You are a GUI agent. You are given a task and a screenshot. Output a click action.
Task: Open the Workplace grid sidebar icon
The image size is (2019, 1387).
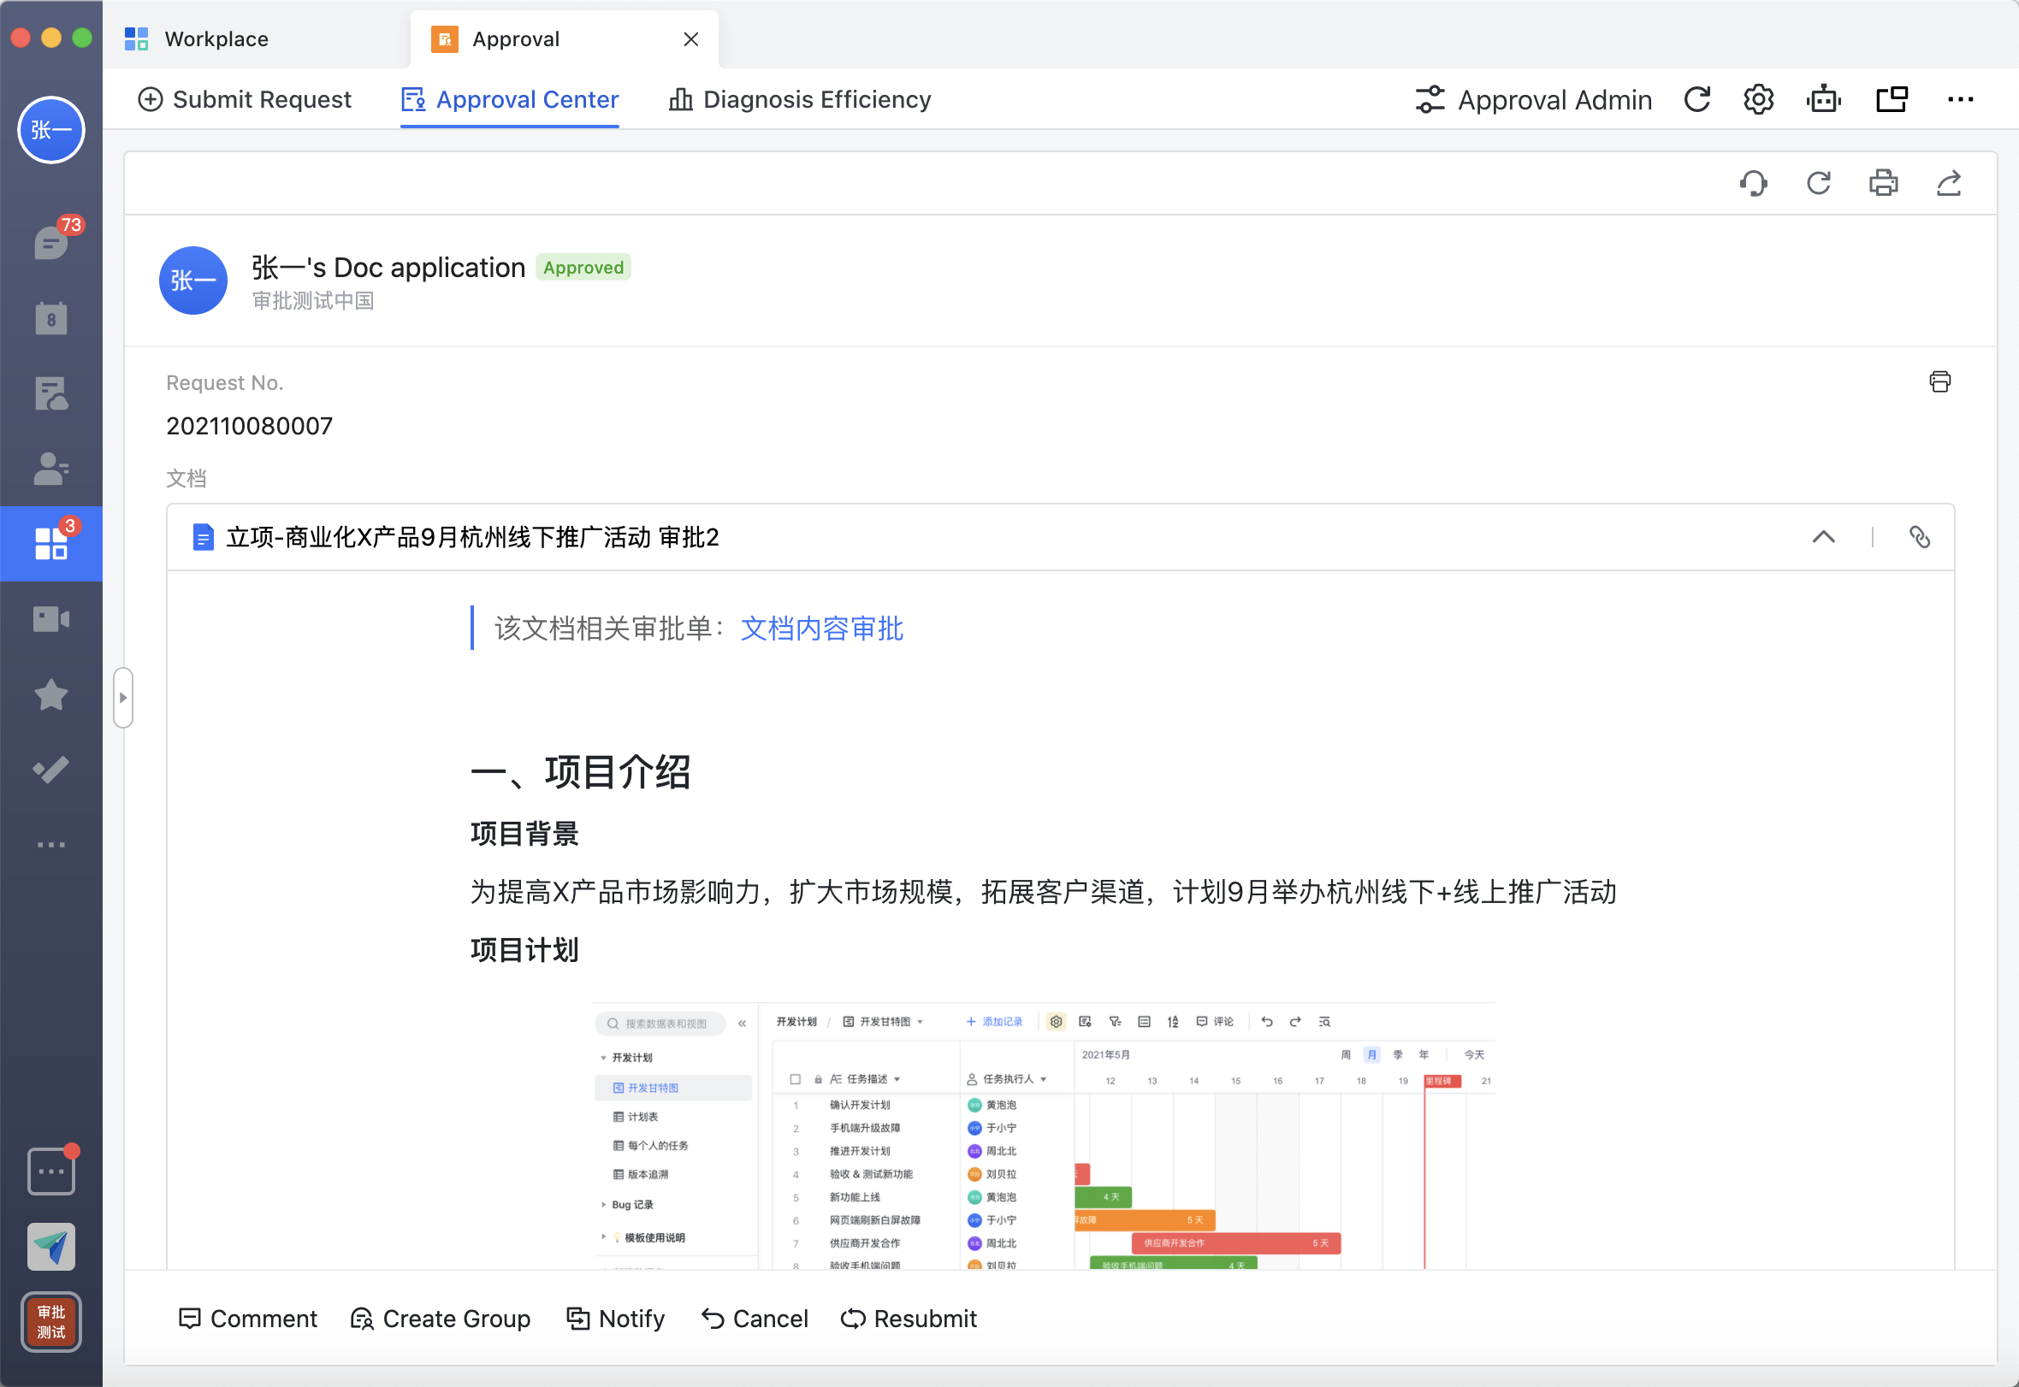51,542
